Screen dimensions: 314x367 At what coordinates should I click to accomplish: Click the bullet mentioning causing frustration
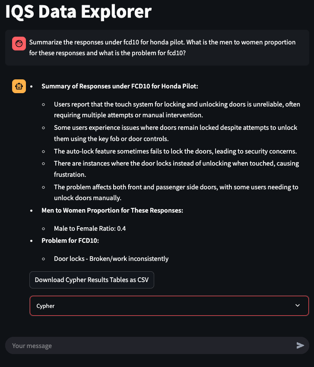pos(173,169)
